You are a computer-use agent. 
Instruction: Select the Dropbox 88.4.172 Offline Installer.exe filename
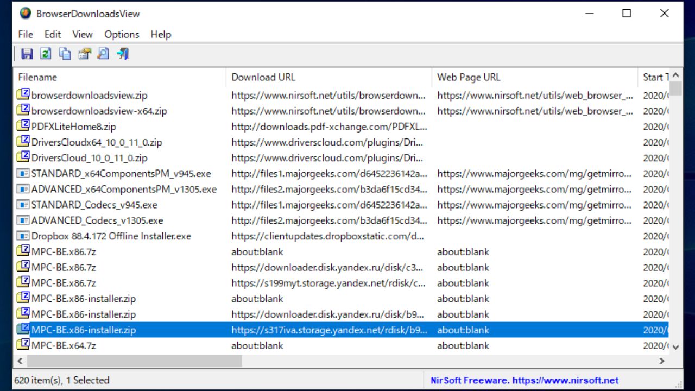111,236
